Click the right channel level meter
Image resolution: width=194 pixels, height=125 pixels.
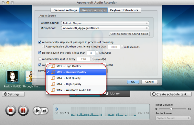[120, 112]
